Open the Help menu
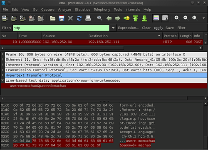 click(x=147, y=10)
